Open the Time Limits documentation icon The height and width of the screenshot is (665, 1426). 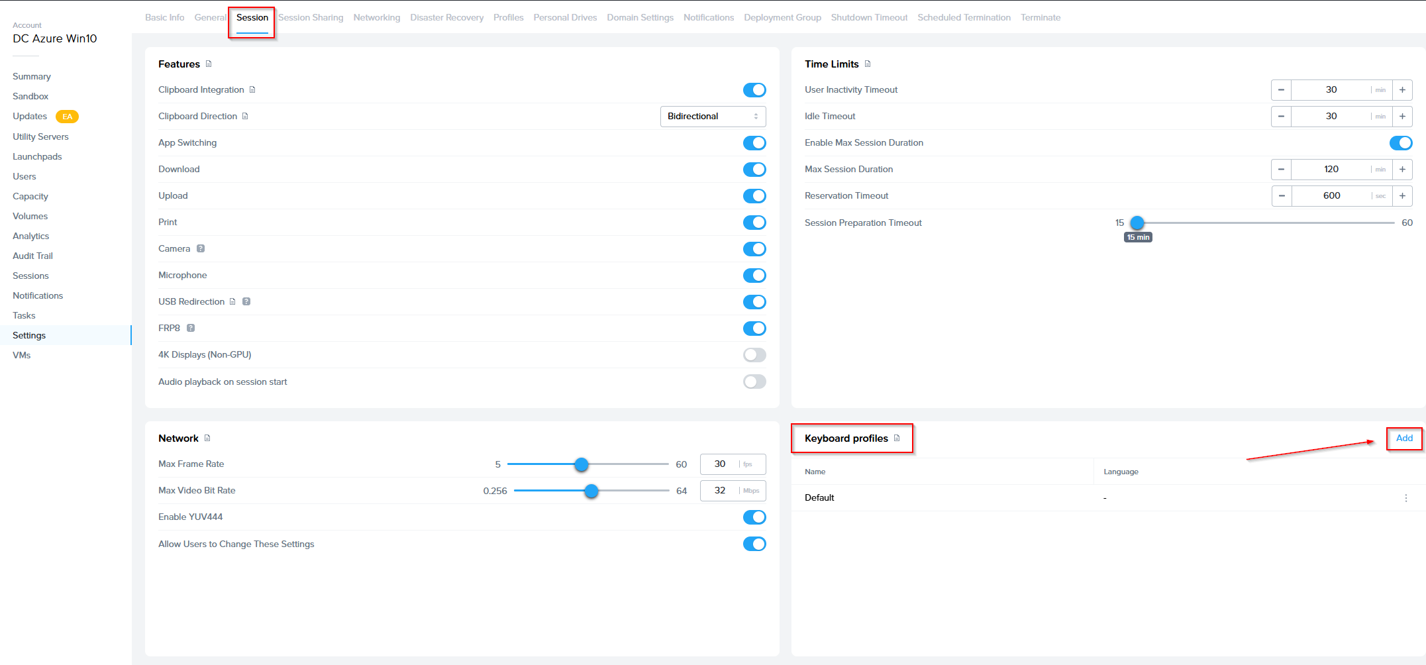[868, 64]
